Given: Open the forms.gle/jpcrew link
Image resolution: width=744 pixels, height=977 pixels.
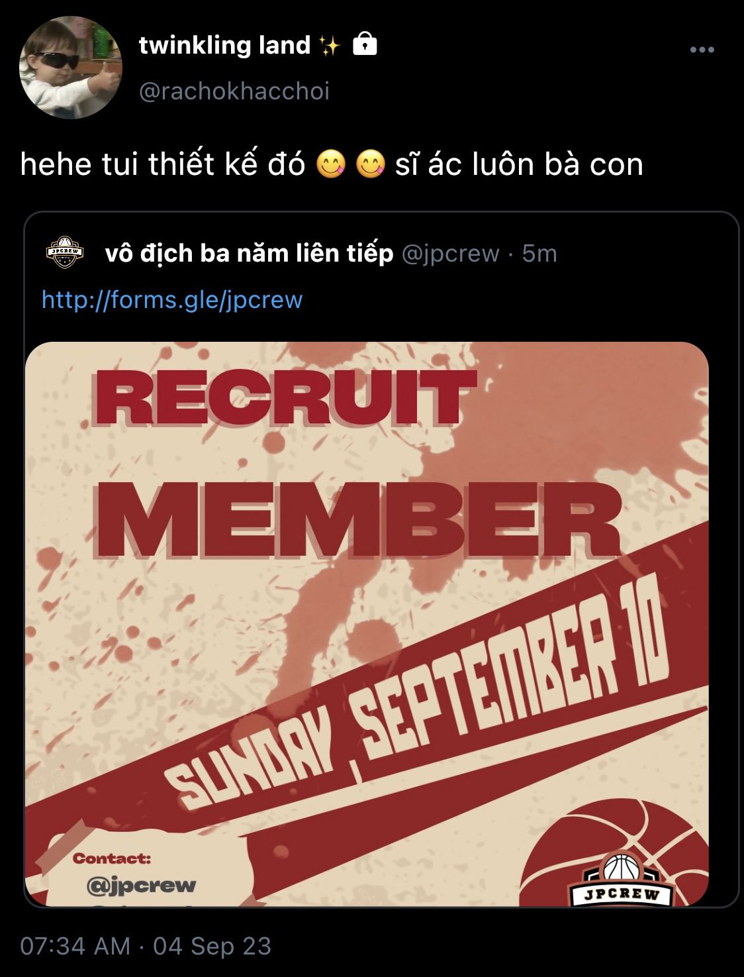Looking at the screenshot, I should coord(172,299).
